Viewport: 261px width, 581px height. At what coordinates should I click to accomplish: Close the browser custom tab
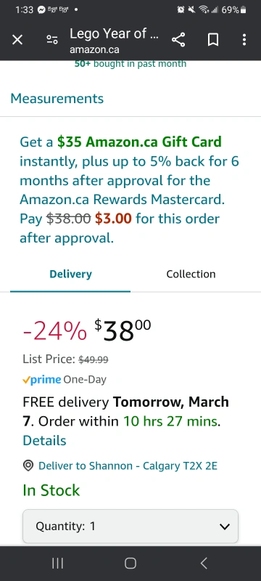(x=17, y=40)
